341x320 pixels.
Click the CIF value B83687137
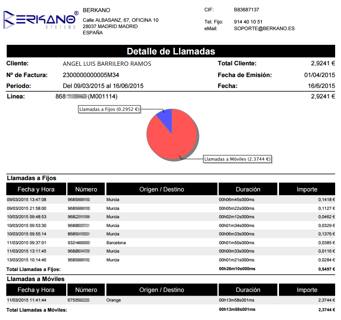[246, 9]
